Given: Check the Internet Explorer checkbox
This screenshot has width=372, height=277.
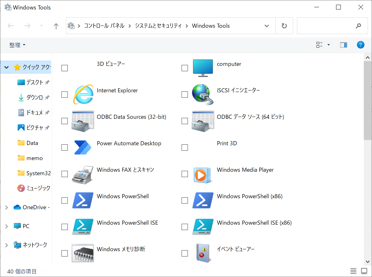Looking at the screenshot, I should coord(65,95).
